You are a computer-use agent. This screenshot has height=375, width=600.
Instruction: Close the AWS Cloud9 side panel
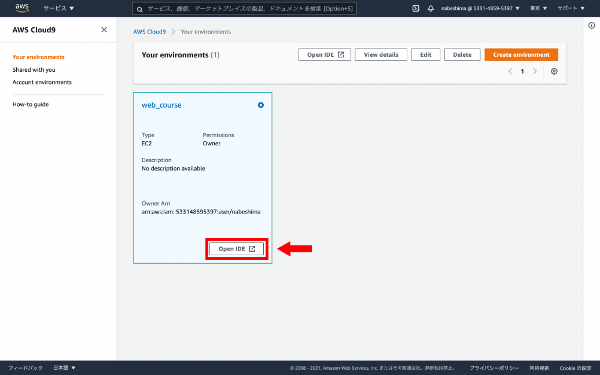click(x=104, y=30)
